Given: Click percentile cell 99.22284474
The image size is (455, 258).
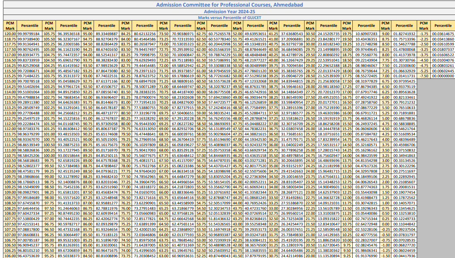Looking at the screenshot, I should (x=29, y=123).
